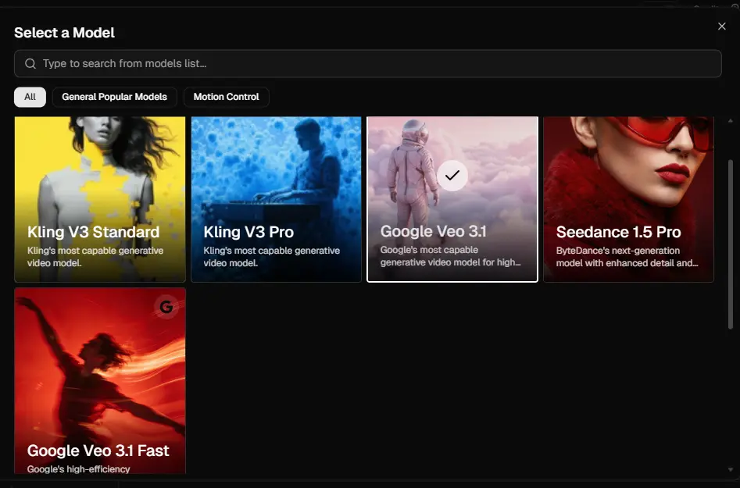The image size is (740, 488).
Task: Click the 'Select a Model' heading
Action: coord(65,33)
